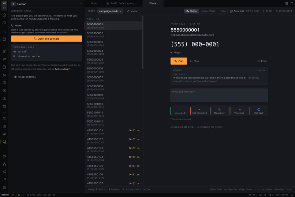Image resolution: width=295 pixels, height=197 pixels.
Task: Click Mark do-not-call
Action: click(180, 119)
